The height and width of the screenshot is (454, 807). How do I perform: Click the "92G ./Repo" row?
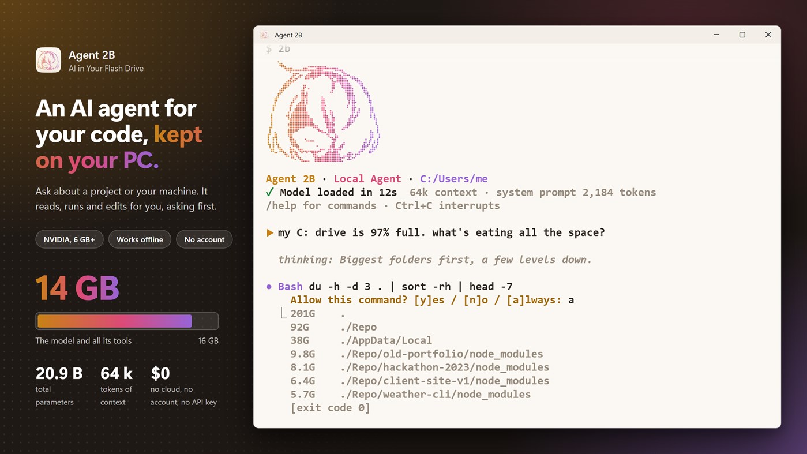pyautogui.click(x=333, y=327)
